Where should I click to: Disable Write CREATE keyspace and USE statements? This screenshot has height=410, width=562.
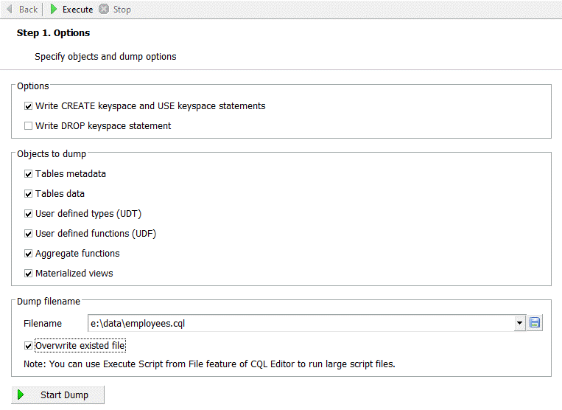(x=29, y=106)
